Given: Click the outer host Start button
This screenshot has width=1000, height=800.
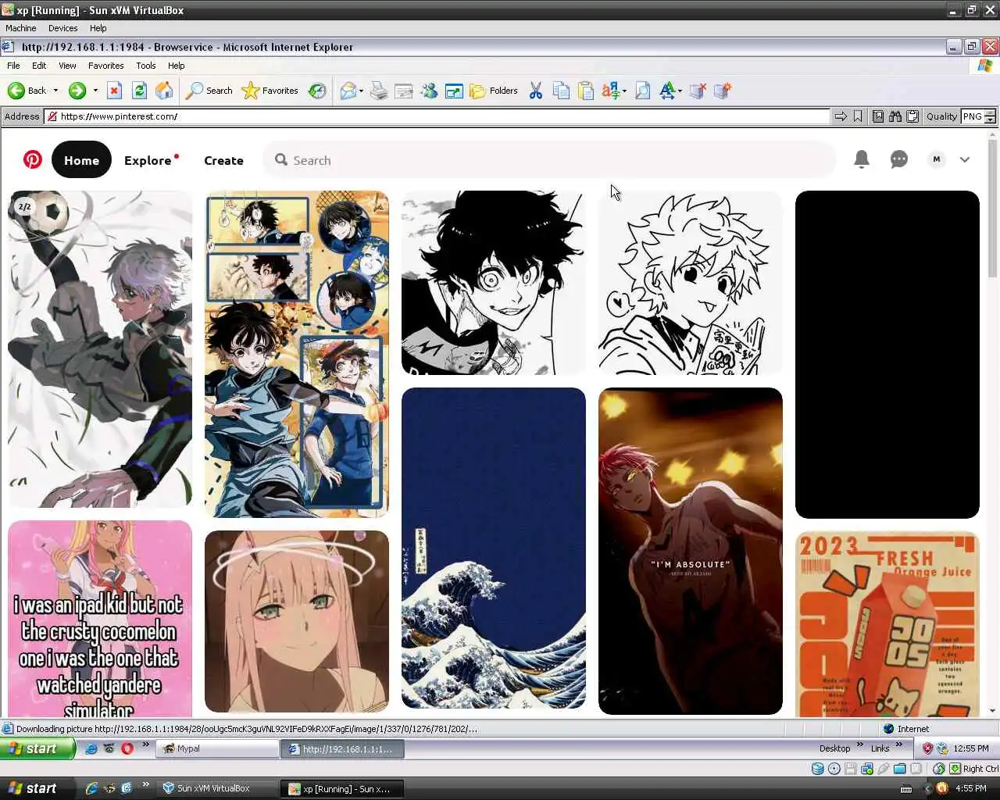Looking at the screenshot, I should tap(37, 788).
